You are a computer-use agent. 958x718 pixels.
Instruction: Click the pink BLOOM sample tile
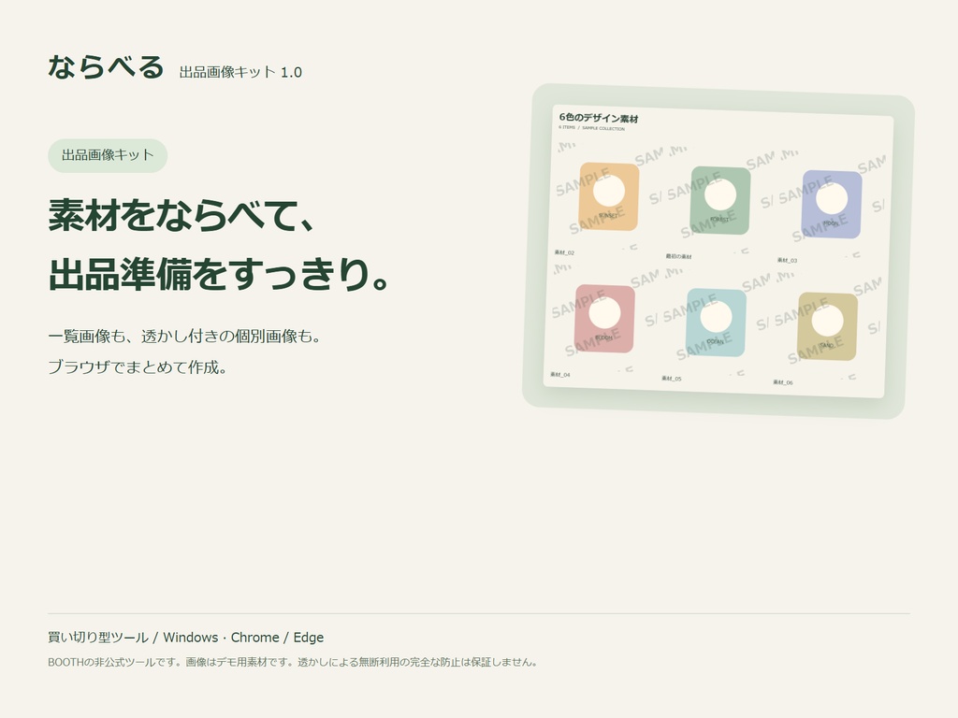(604, 319)
